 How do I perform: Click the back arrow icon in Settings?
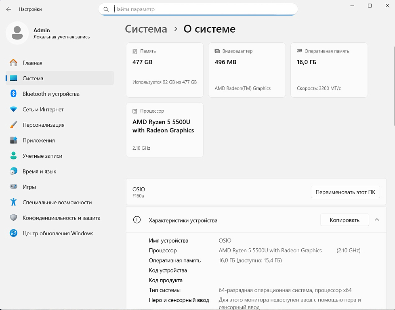8,9
